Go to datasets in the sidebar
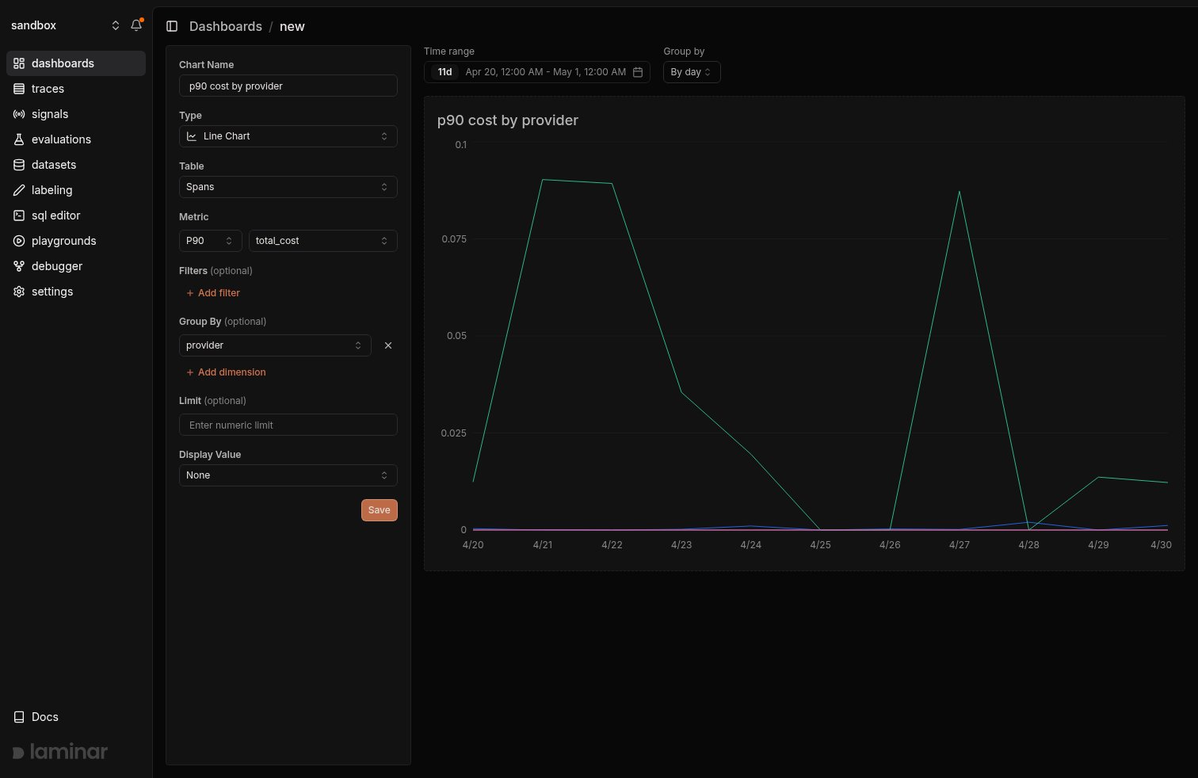This screenshot has width=1198, height=778. 76,165
